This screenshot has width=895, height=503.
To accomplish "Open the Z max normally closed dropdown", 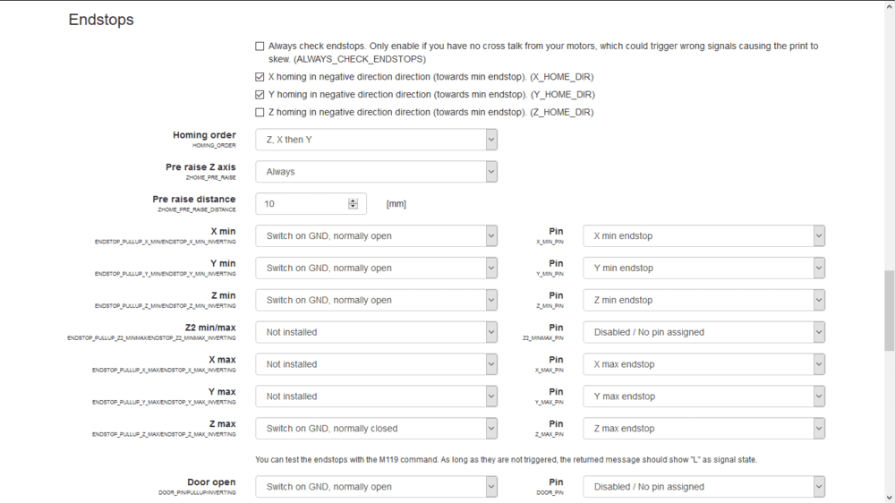I will pos(376,429).
